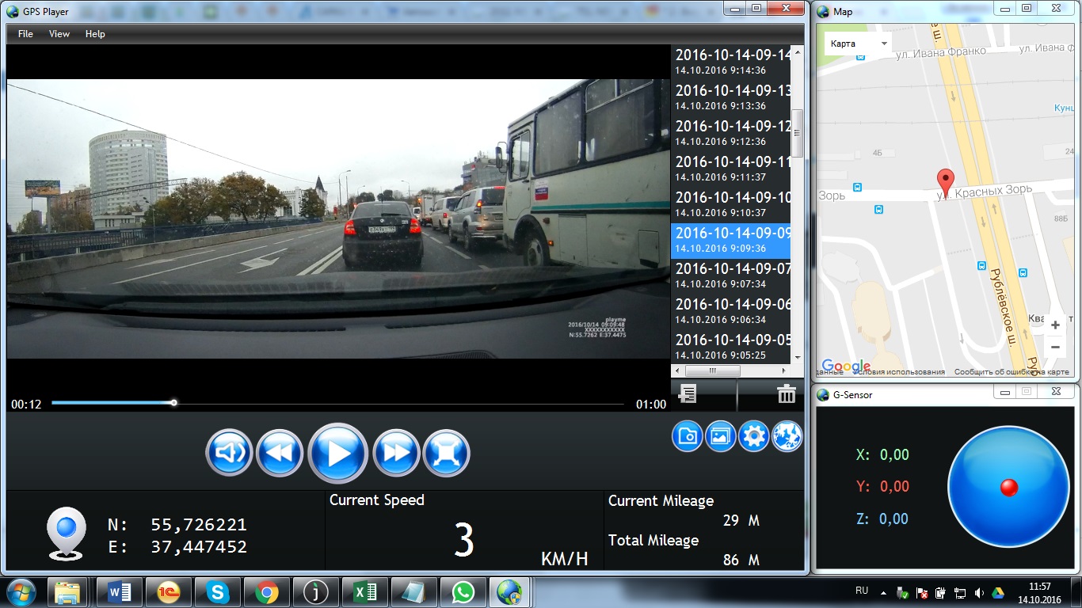Toggle fullscreen video mode button
Viewport: 1082px width, 608px height.
click(447, 454)
